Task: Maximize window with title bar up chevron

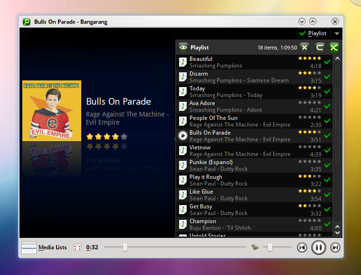Action: click(313, 22)
